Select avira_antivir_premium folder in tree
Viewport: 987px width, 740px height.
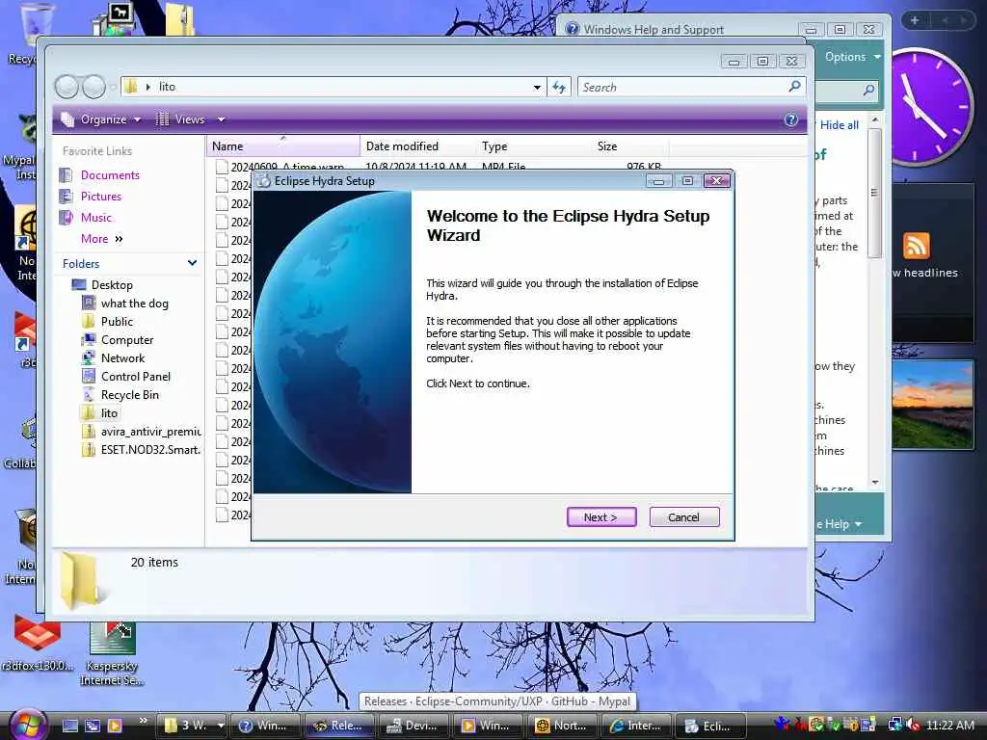[150, 432]
